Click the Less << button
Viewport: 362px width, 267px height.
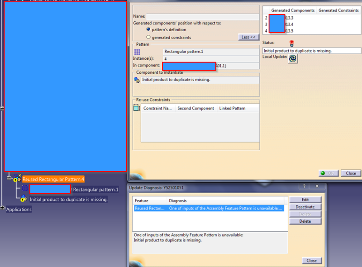pos(248,37)
